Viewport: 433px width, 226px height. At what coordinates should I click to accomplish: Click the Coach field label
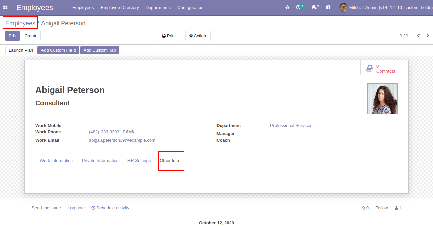(x=223, y=140)
